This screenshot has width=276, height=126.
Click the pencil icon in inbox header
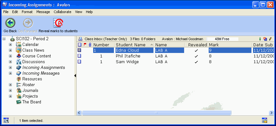[x=270, y=39]
